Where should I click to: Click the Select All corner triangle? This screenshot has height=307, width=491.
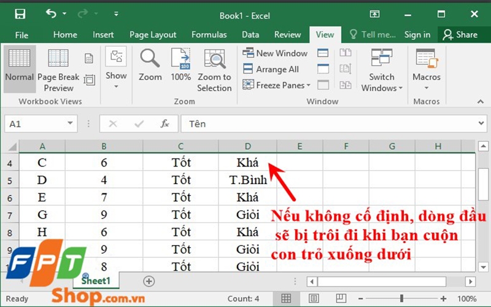[x=12, y=147]
